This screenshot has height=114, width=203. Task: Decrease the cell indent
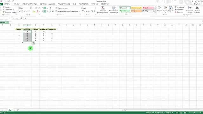[50, 11]
